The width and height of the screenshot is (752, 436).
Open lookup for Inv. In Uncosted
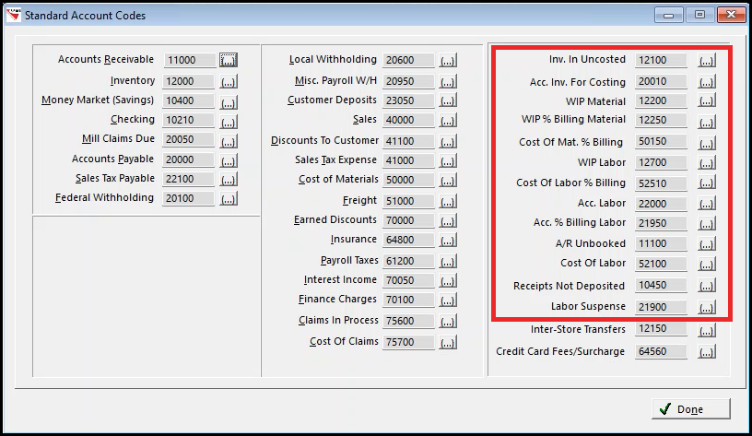[706, 61]
